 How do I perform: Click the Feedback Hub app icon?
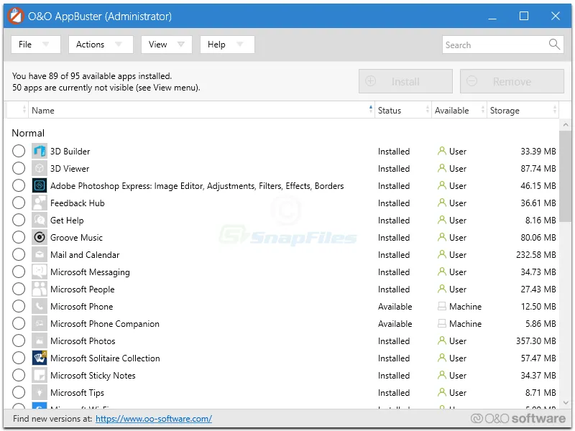[x=40, y=203]
